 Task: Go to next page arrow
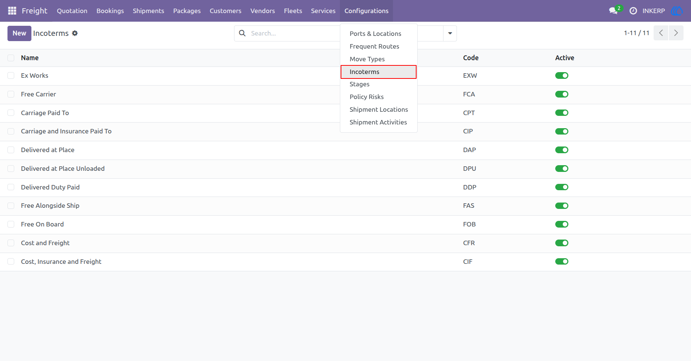[676, 33]
